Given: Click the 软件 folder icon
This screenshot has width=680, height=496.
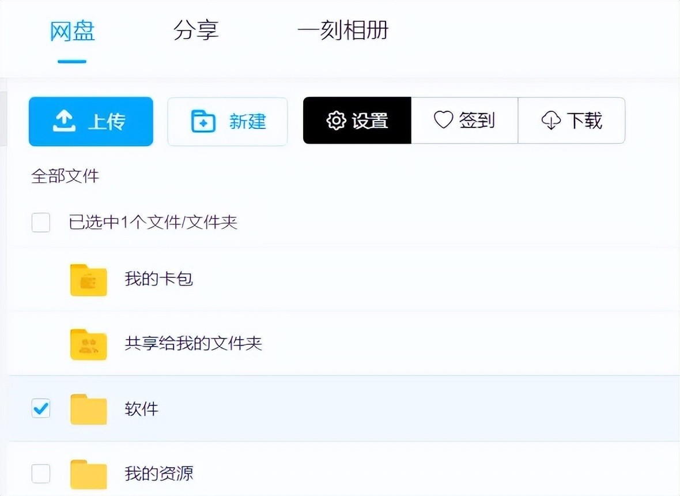Looking at the screenshot, I should (x=88, y=409).
